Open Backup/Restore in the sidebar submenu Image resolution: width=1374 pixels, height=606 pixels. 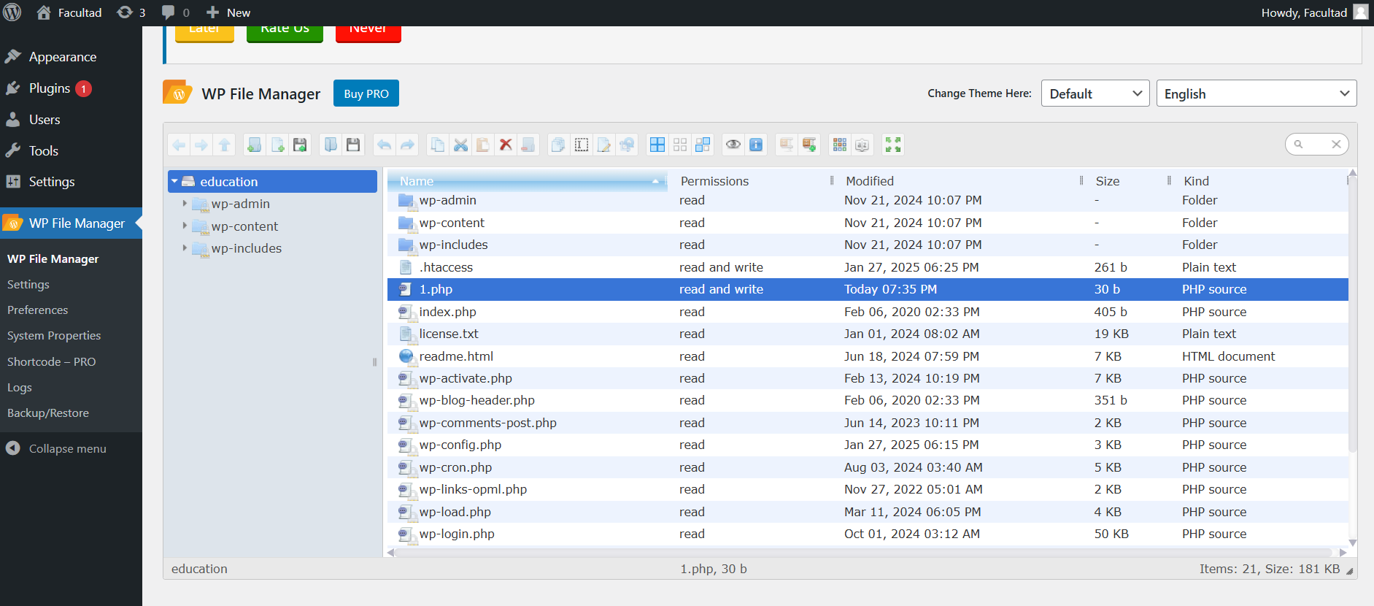coord(48,413)
